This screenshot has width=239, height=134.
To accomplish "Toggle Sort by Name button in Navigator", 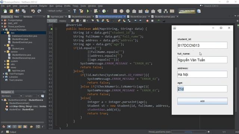I will 38,127.
